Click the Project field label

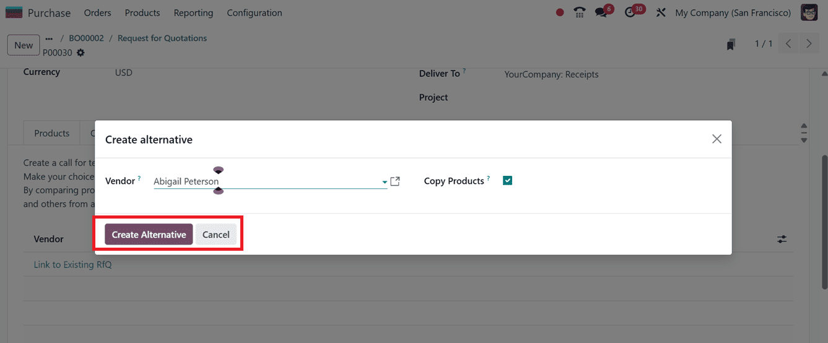[x=434, y=97]
